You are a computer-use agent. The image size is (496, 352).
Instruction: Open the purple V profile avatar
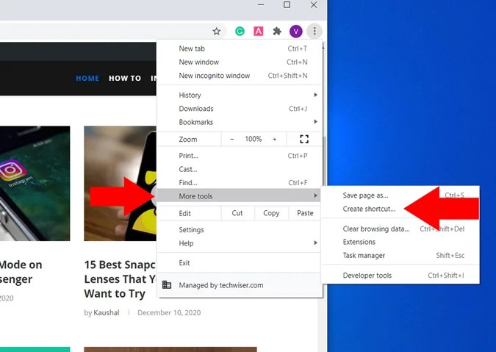[x=296, y=31]
